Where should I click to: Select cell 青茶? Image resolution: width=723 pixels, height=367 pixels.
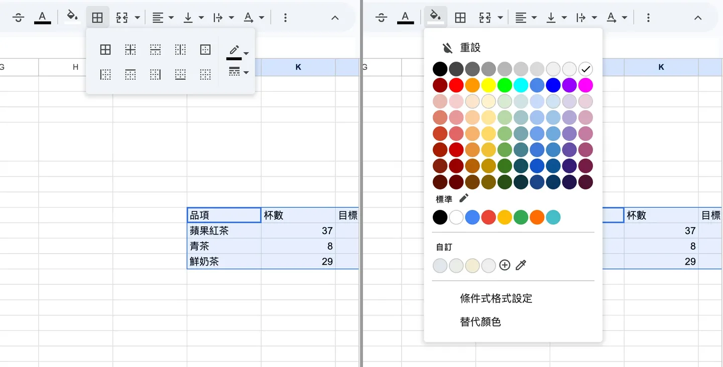point(224,246)
